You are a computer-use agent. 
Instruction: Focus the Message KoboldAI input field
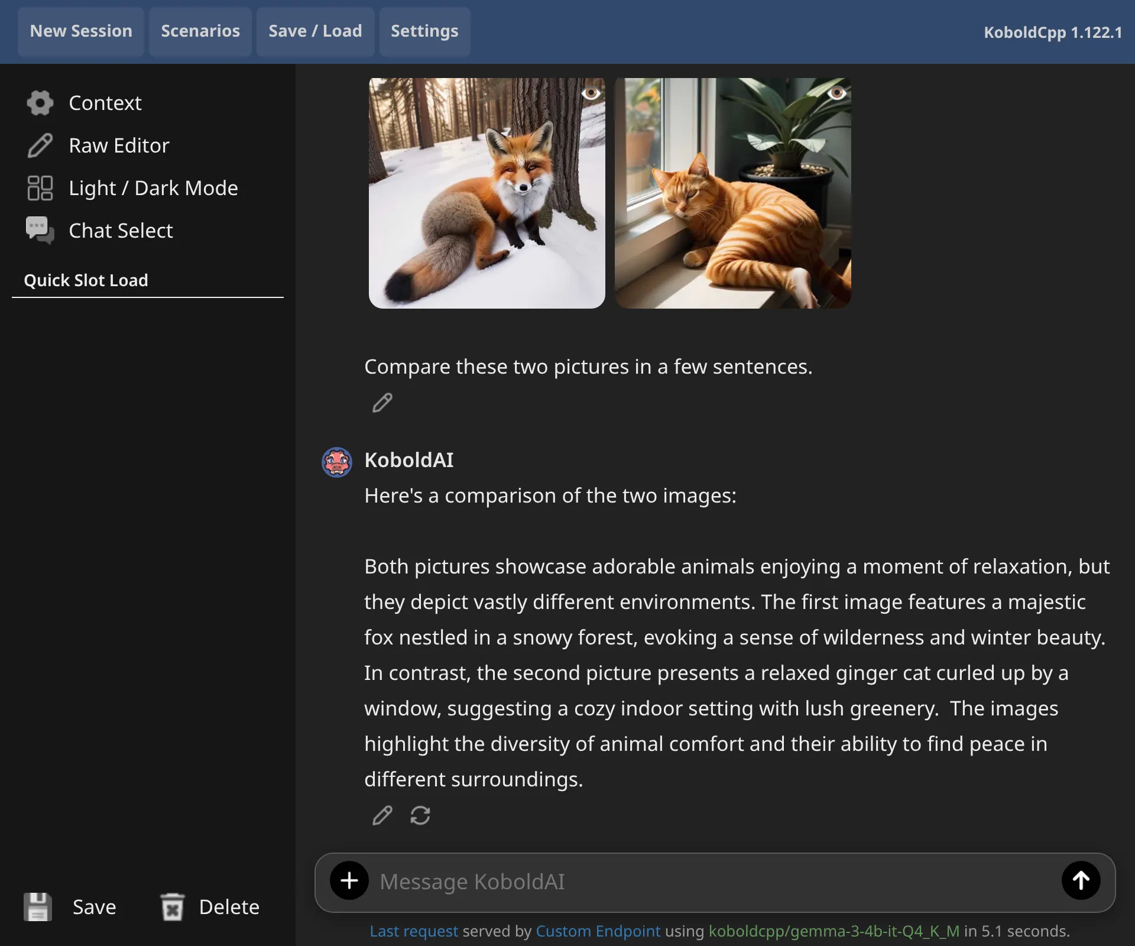(x=715, y=882)
